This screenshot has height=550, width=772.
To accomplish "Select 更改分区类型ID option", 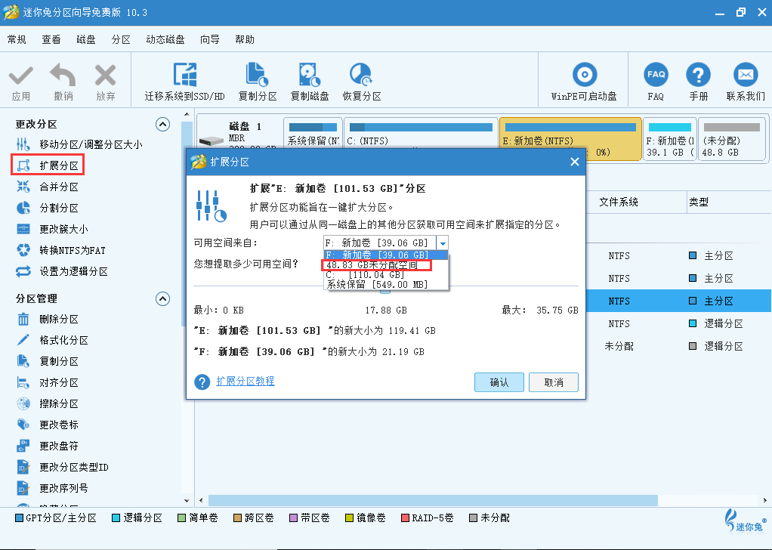I will [x=63, y=467].
